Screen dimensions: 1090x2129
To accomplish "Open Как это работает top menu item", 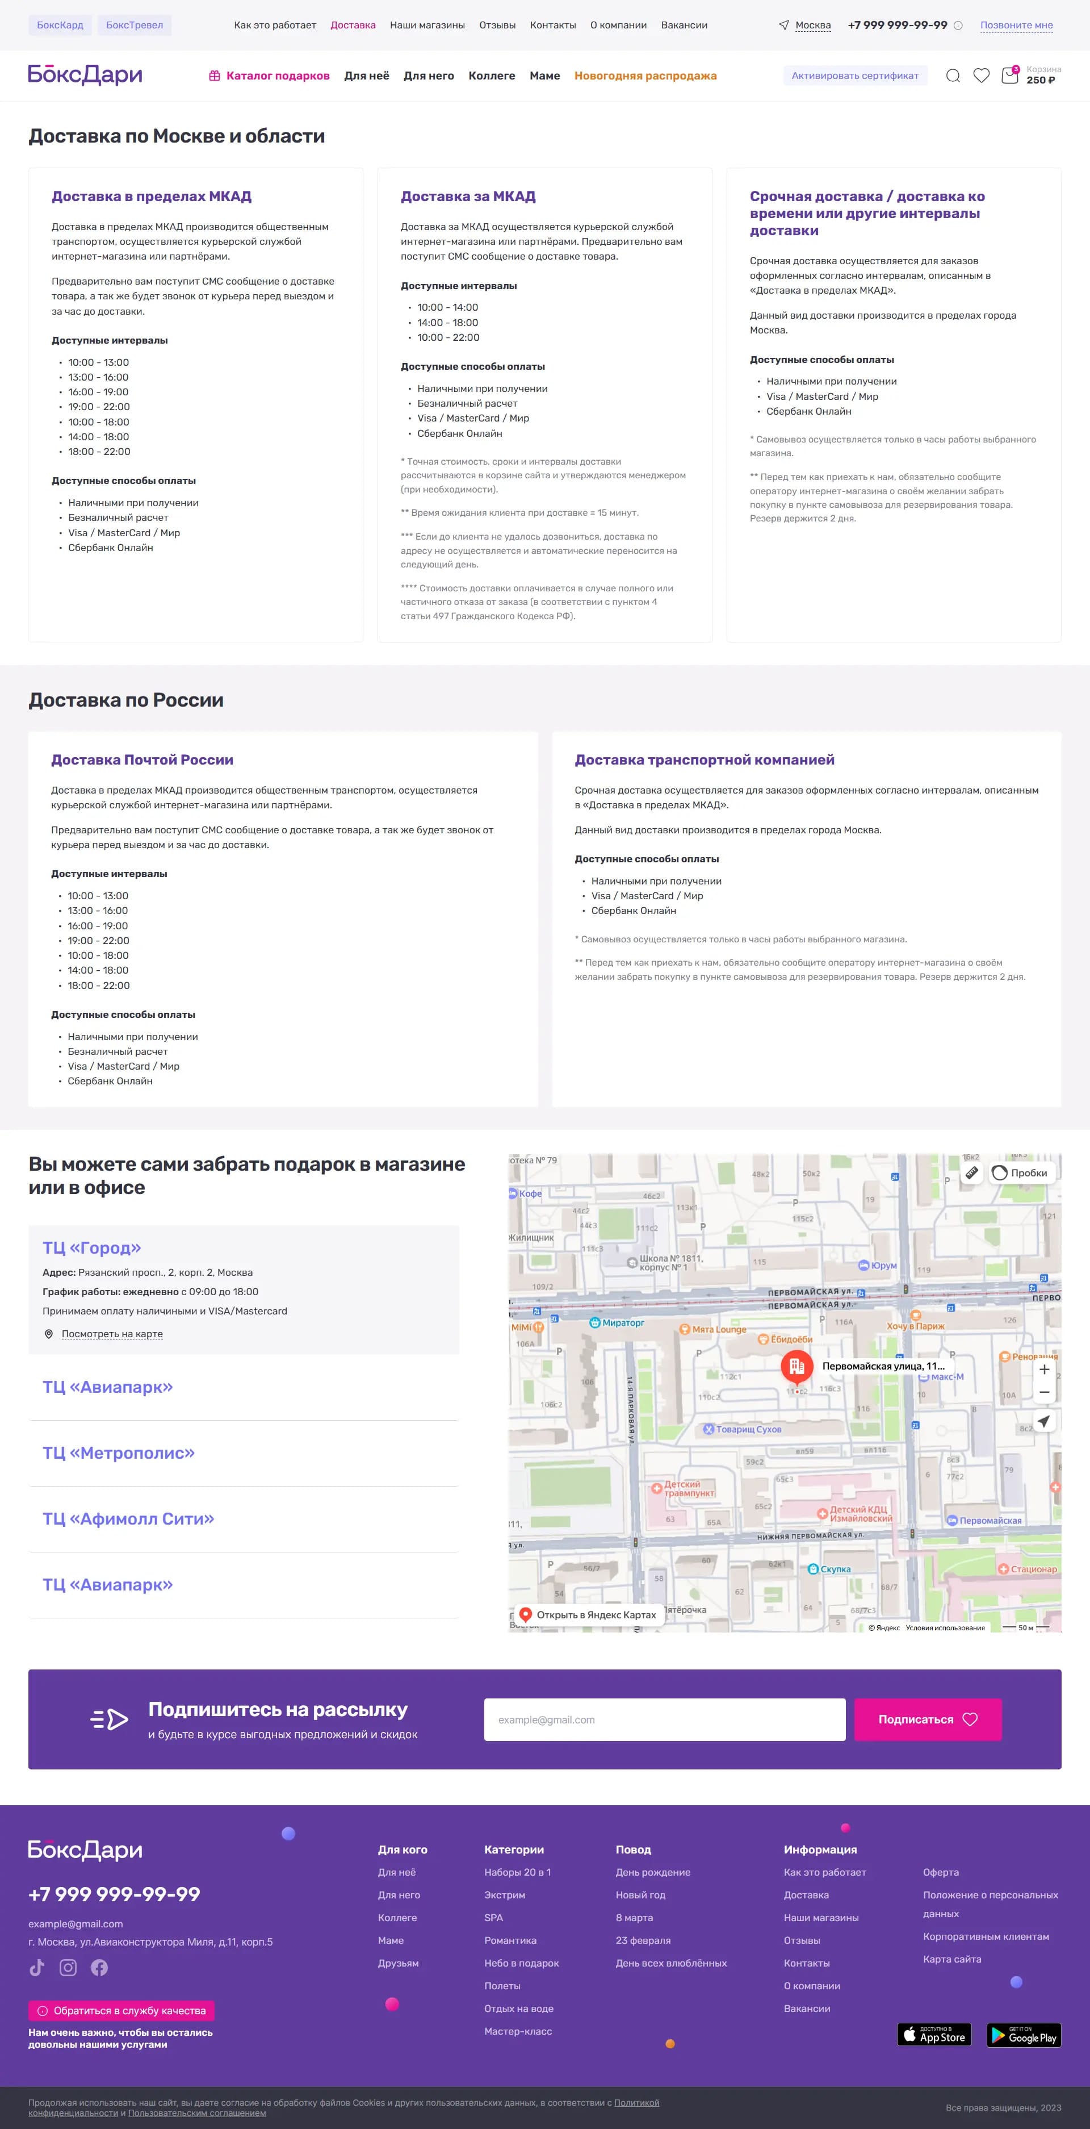I will (x=275, y=26).
